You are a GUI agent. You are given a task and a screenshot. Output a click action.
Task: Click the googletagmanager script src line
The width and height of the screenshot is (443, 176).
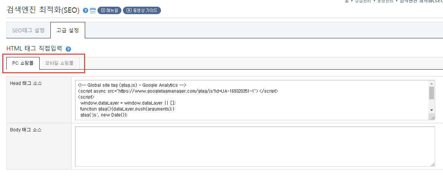coord(178,91)
